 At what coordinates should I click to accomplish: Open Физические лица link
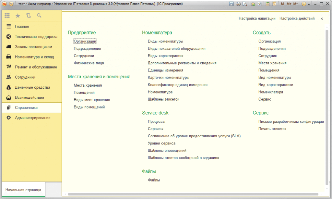89,63
